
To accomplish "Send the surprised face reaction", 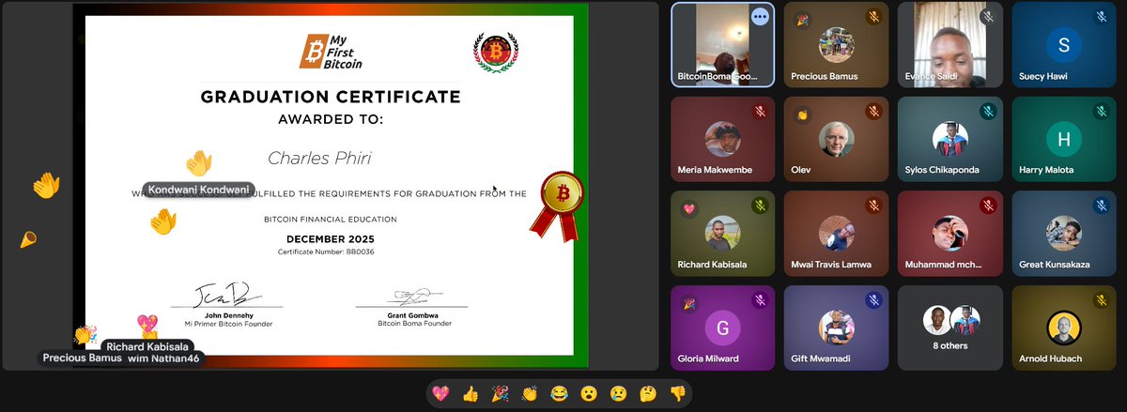I will click(589, 394).
